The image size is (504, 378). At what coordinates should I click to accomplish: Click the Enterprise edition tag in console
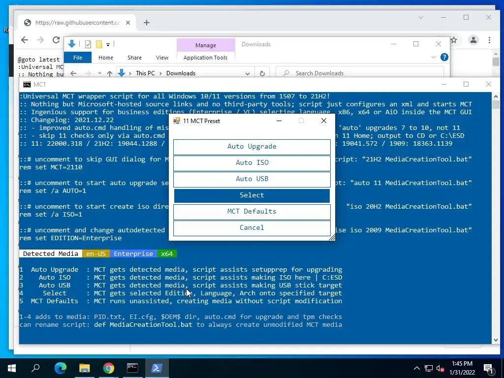133,253
